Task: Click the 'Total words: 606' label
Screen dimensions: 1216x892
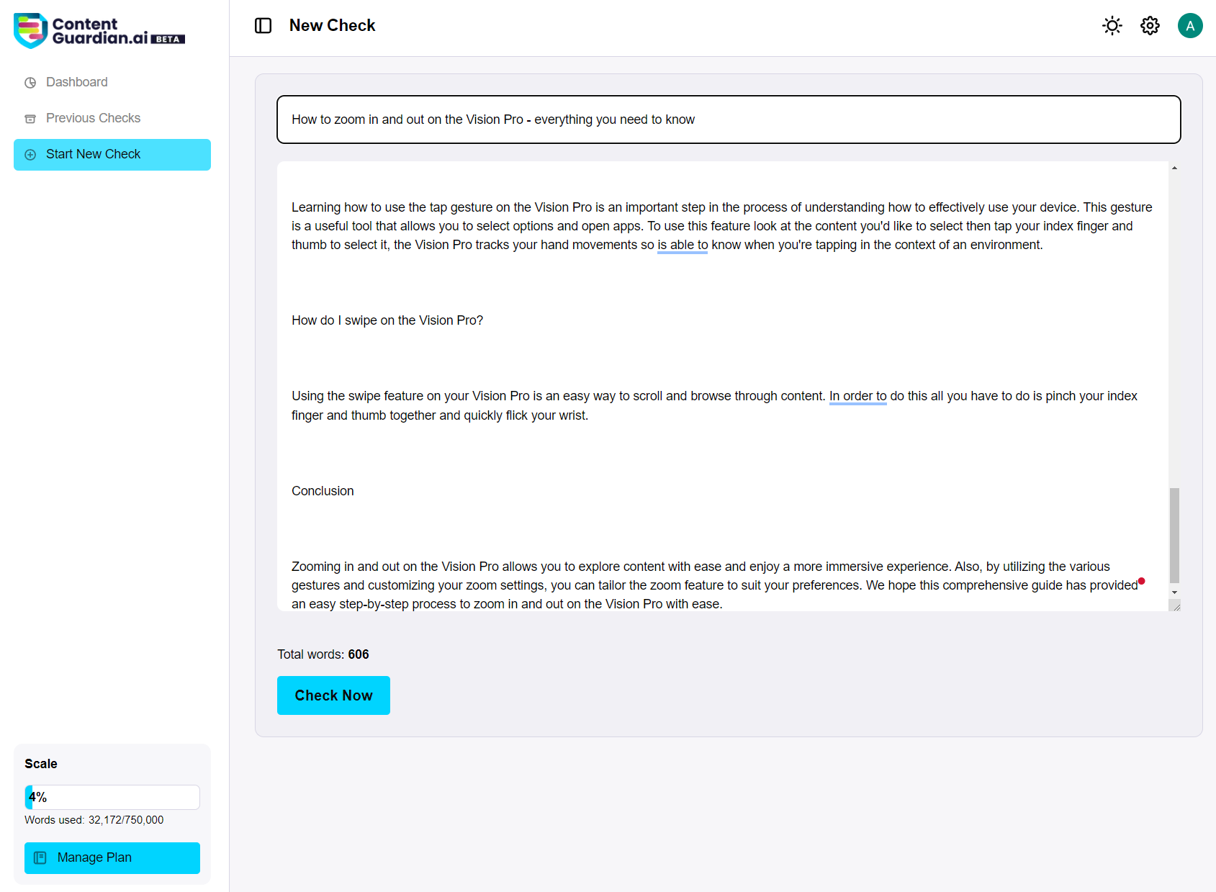Action: [323, 654]
